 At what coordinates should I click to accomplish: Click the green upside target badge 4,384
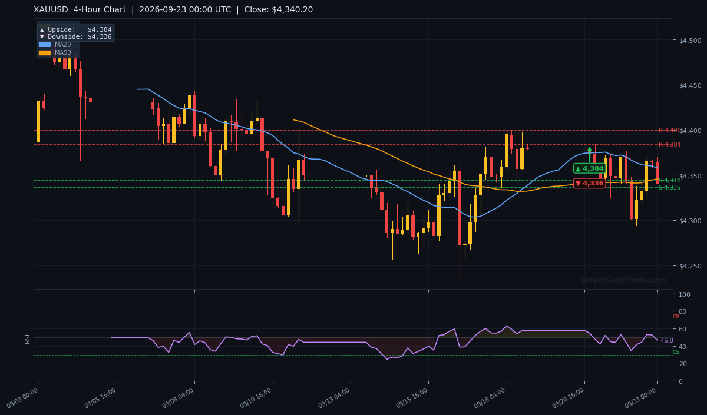590,168
